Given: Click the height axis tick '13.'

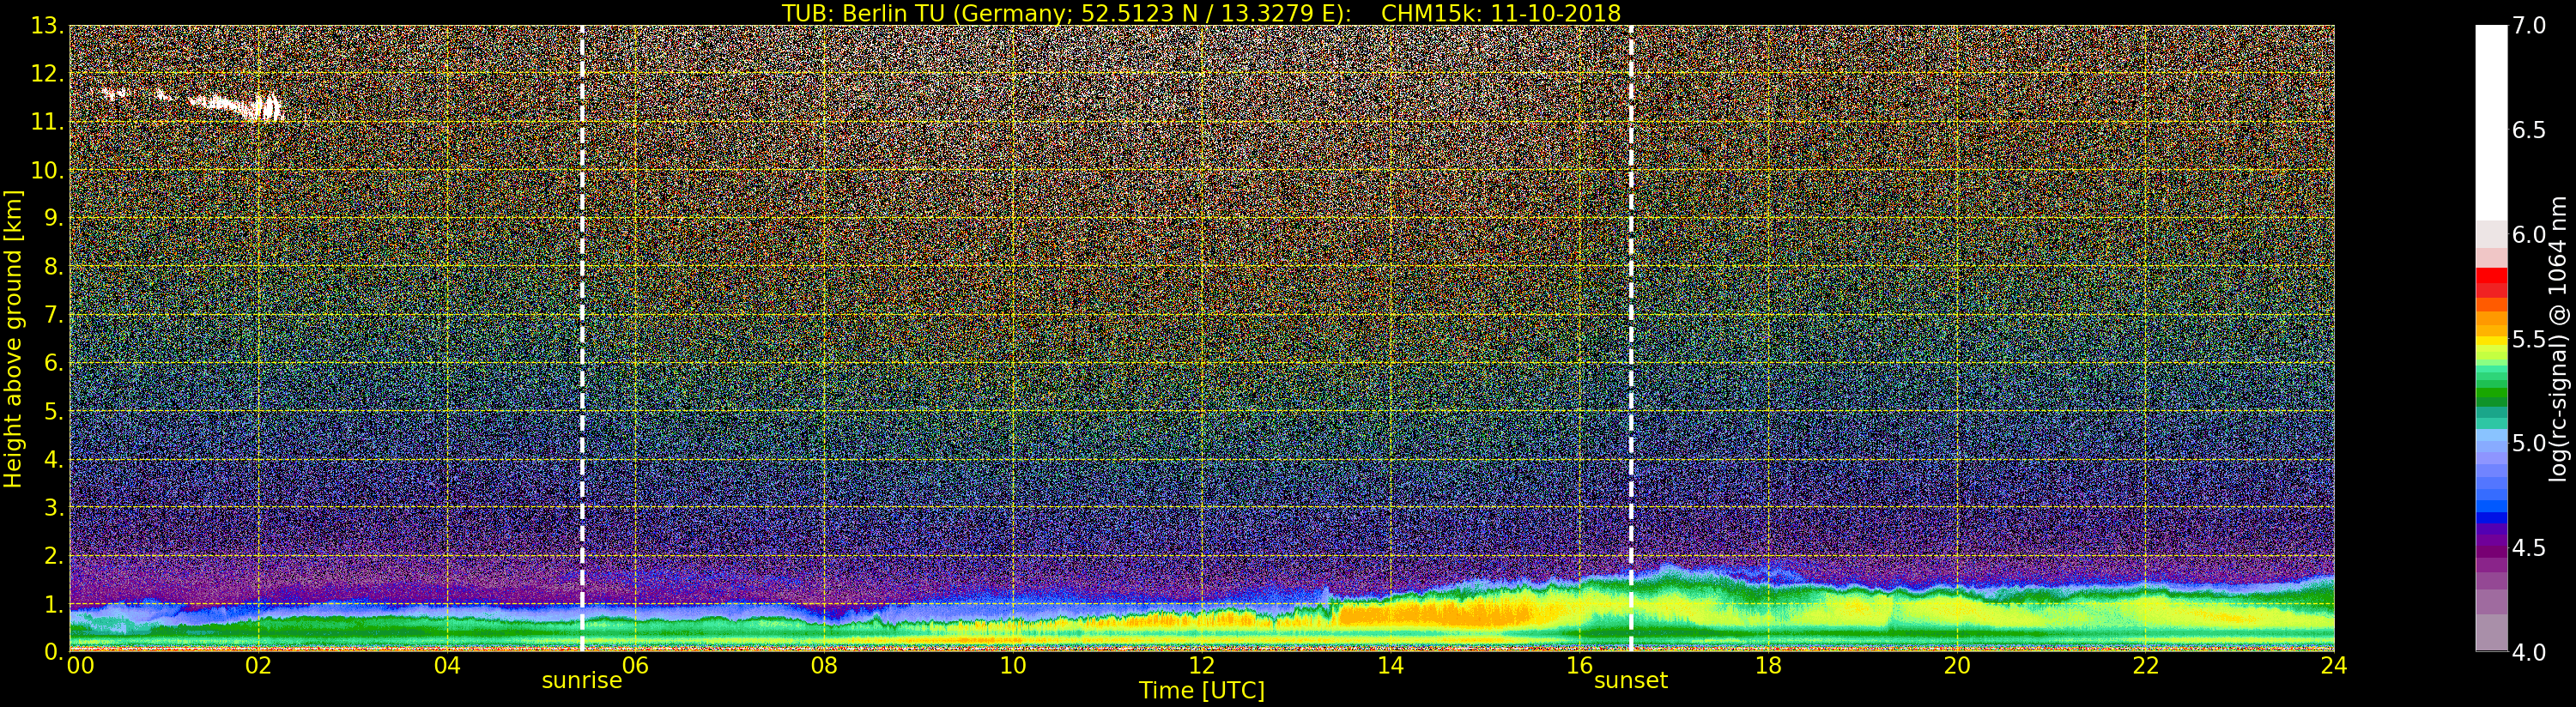Looking at the screenshot, I should tap(47, 26).
